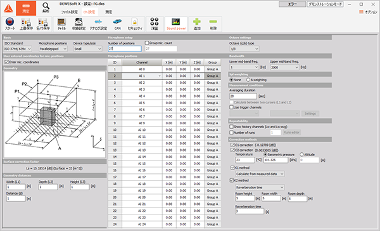Select the Altitude radio button
Viewport: 380px width, 231px height.
tap(301, 154)
